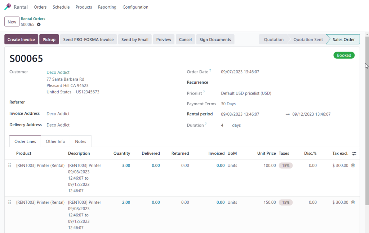The height and width of the screenshot is (233, 369).
Task: Open the Deco Addict customer link
Action: point(58,72)
